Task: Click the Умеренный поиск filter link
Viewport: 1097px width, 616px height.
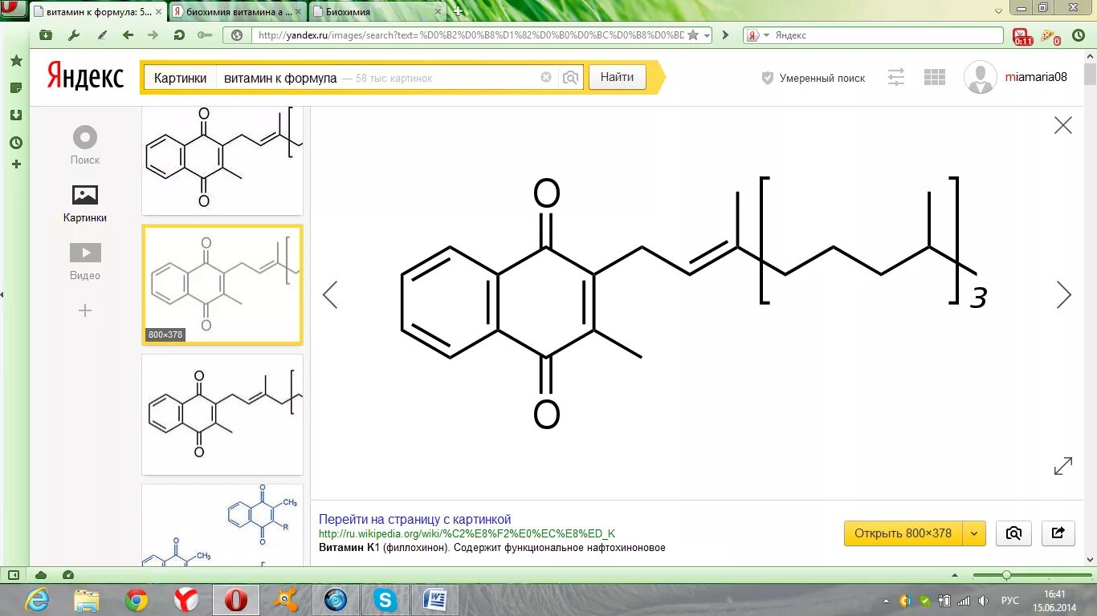Action: pos(813,78)
